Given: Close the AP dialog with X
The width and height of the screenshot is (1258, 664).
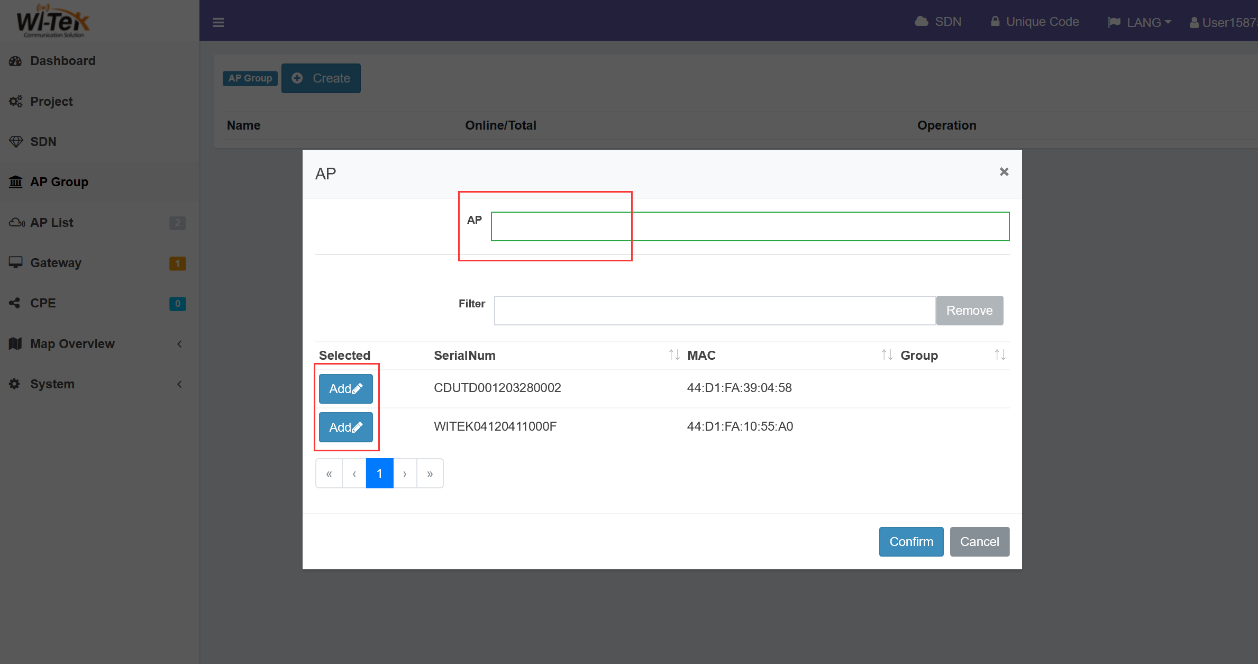Looking at the screenshot, I should point(1004,172).
